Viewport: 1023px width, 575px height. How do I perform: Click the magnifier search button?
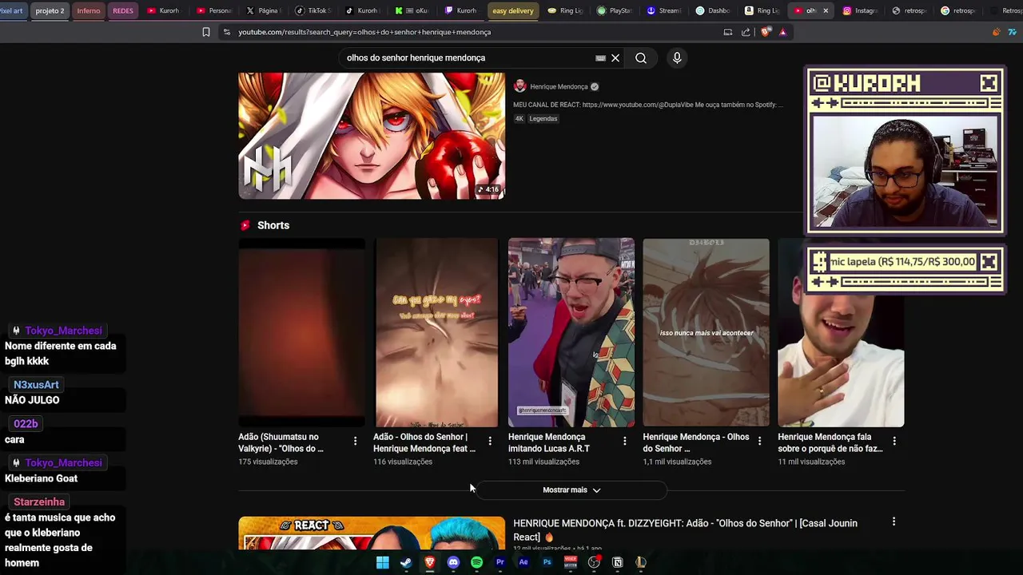pyautogui.click(x=641, y=57)
